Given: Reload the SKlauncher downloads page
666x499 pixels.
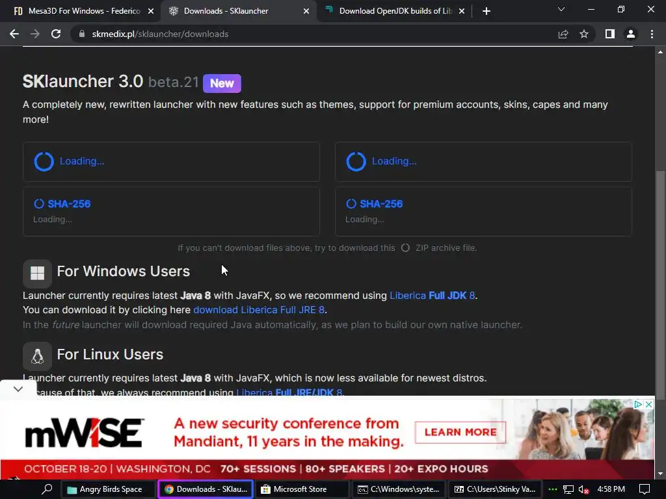Looking at the screenshot, I should coord(56,34).
